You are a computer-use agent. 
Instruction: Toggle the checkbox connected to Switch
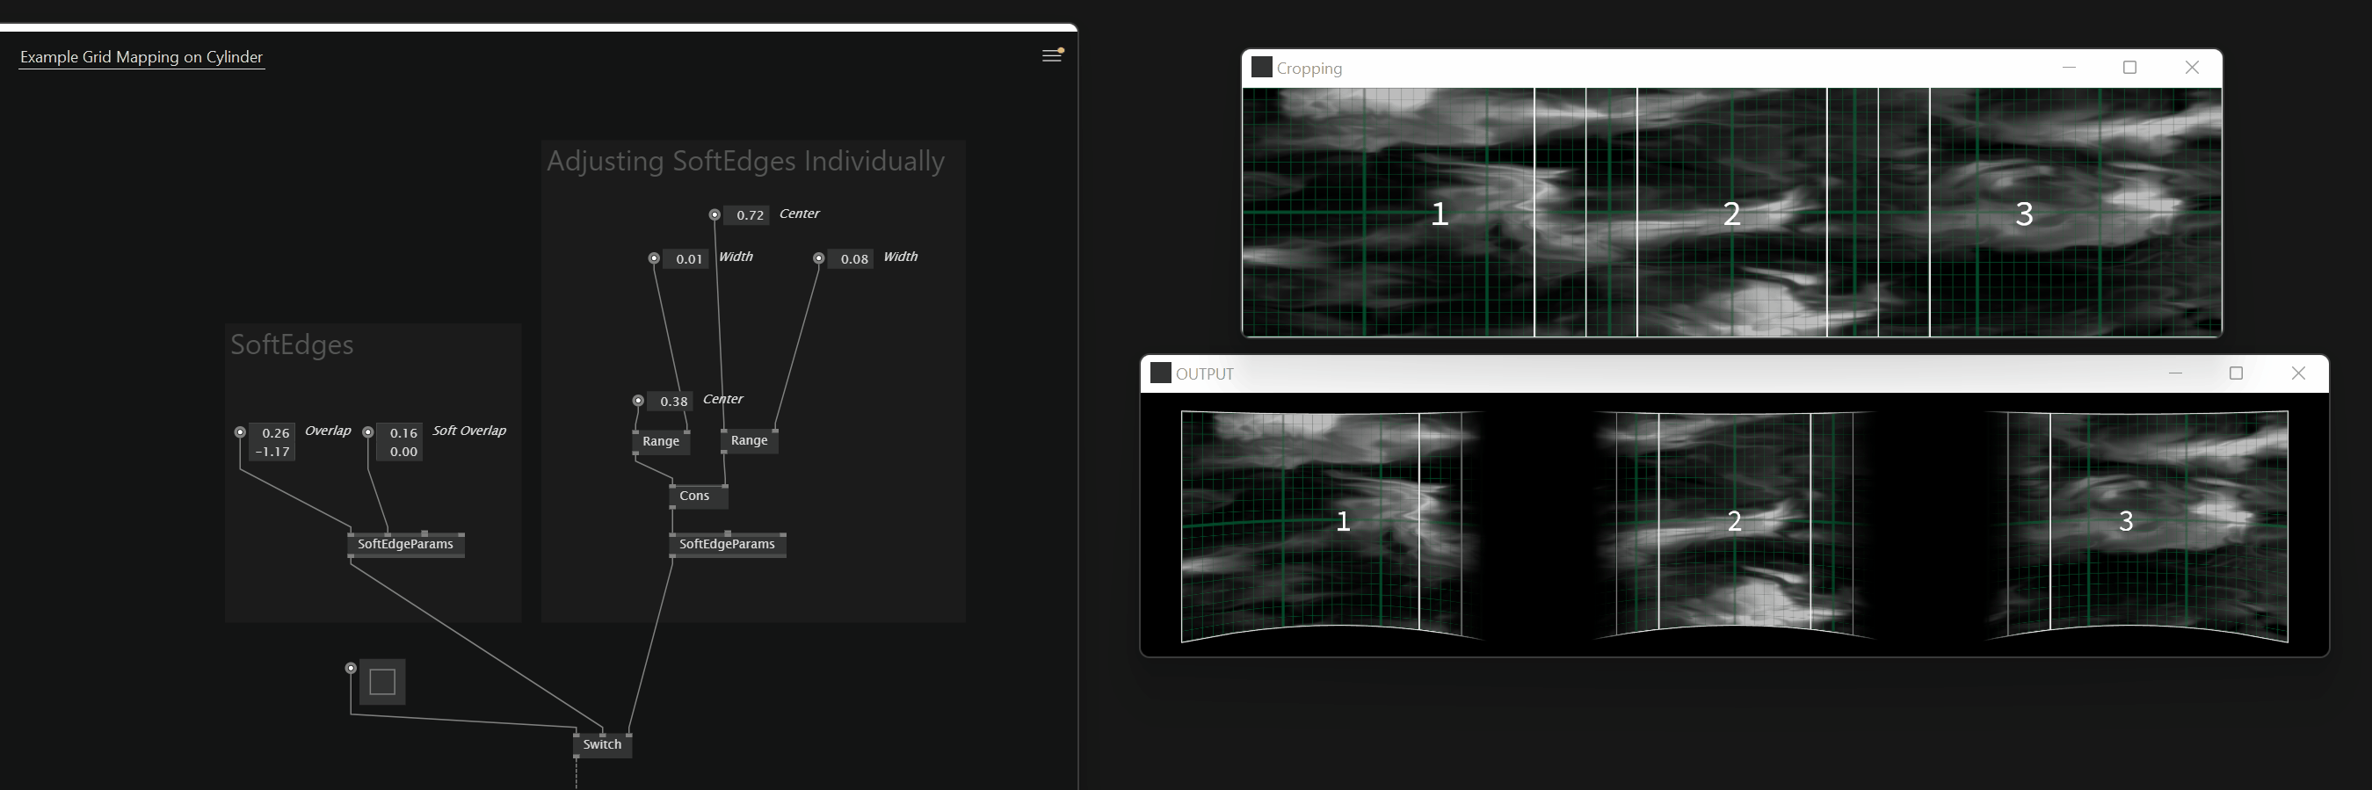pyautogui.click(x=382, y=682)
